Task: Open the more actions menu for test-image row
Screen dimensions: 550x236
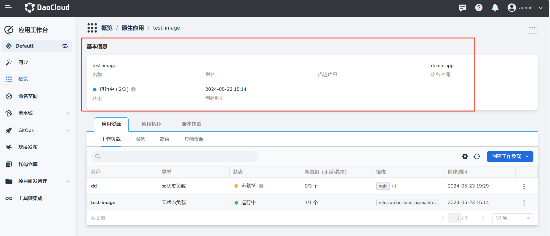Action: click(524, 203)
